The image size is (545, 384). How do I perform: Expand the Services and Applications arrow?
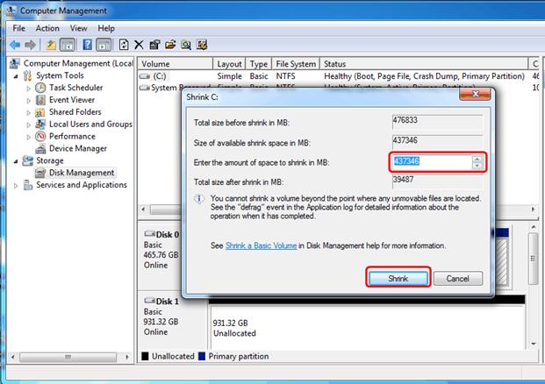pos(16,185)
